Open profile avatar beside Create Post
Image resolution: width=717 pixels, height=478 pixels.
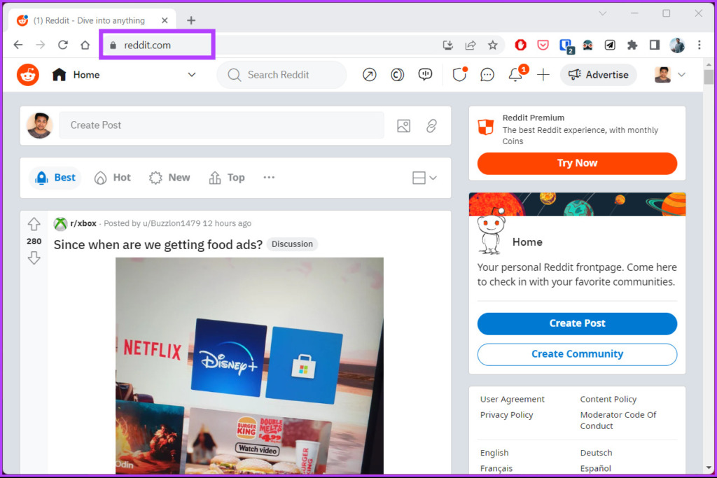tap(40, 125)
